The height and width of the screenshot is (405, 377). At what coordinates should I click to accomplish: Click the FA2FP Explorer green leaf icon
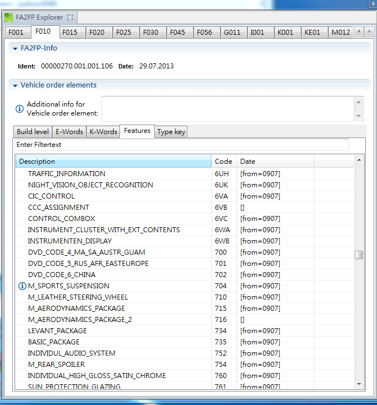tap(9, 17)
